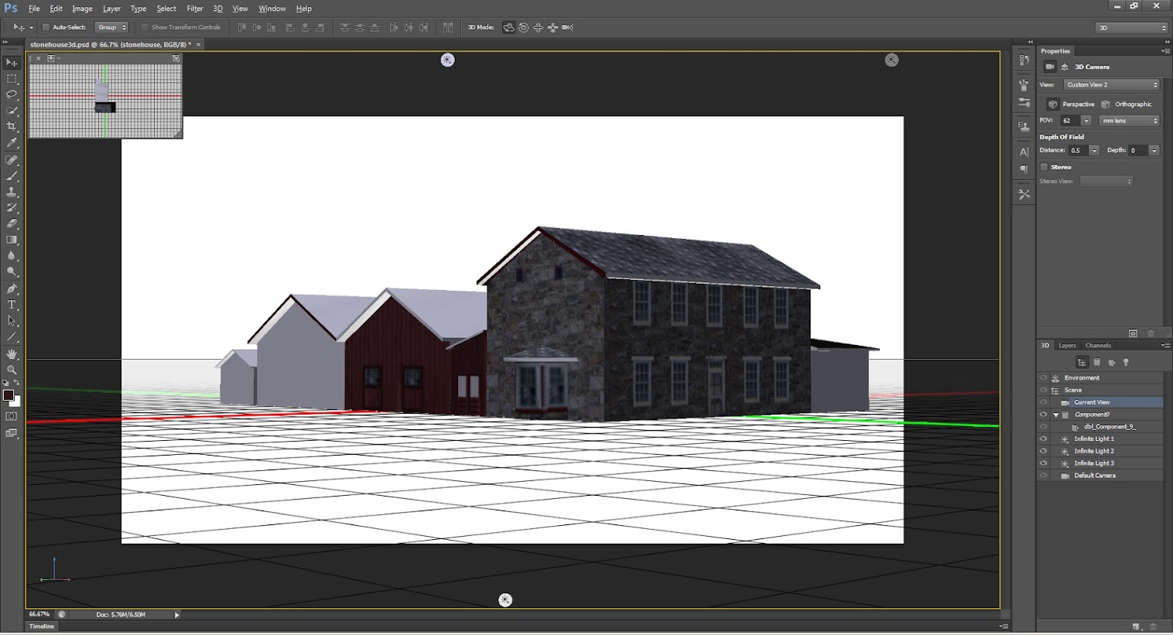Activate the Roll 3D Object mode
Viewport: 1173px width, 635px height.
click(524, 27)
